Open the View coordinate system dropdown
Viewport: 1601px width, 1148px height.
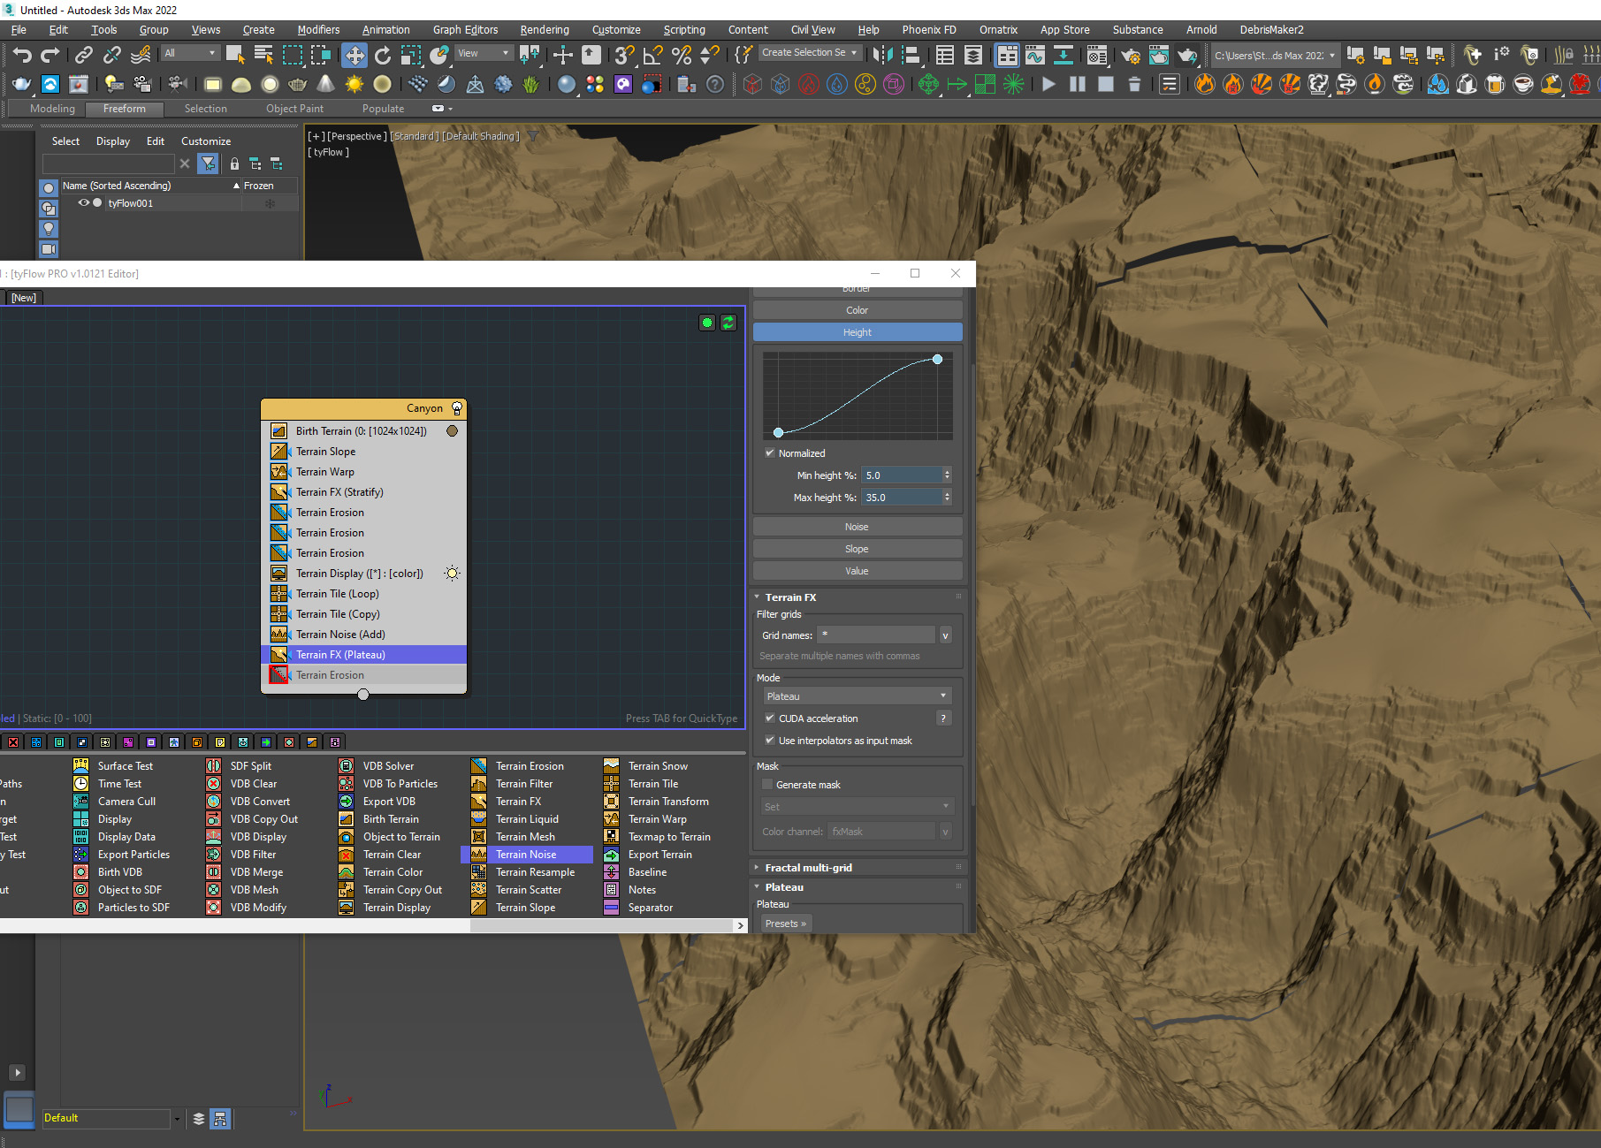[483, 53]
